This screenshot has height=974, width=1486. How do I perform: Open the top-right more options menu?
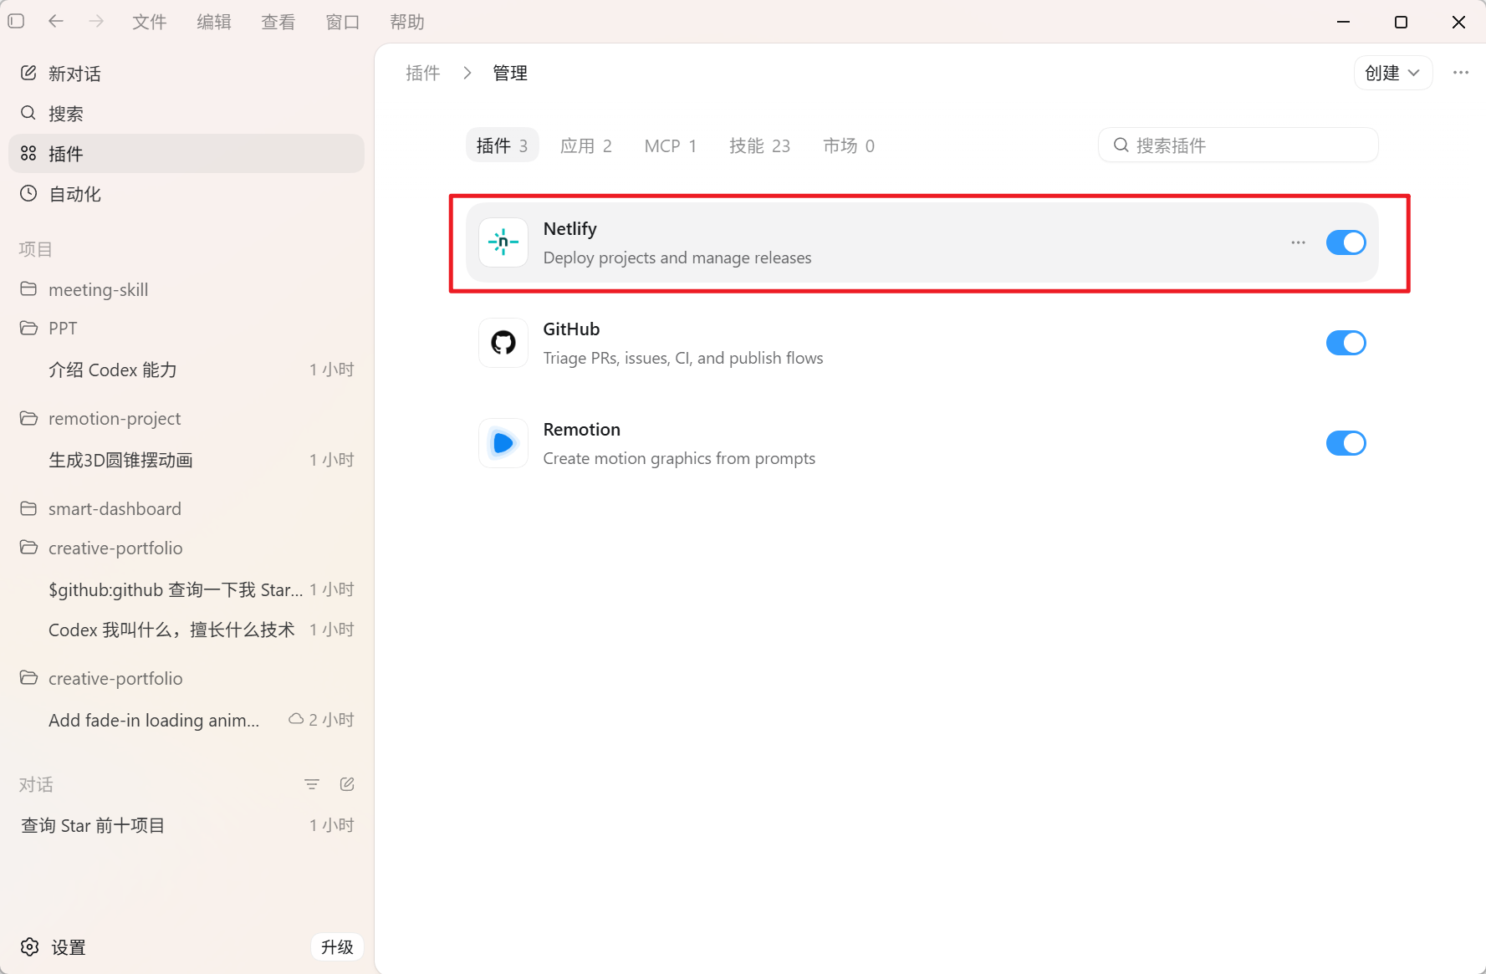click(x=1461, y=73)
